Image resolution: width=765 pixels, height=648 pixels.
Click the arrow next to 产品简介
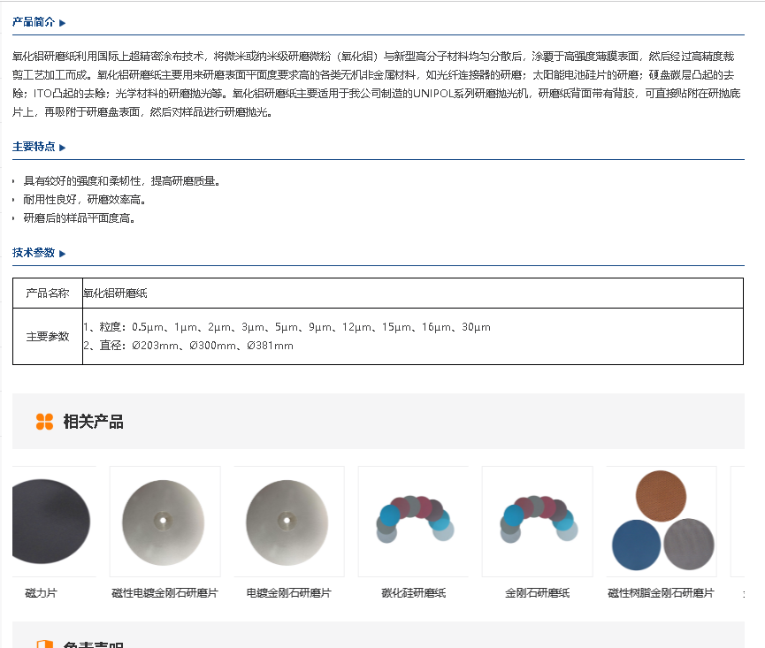coord(63,23)
